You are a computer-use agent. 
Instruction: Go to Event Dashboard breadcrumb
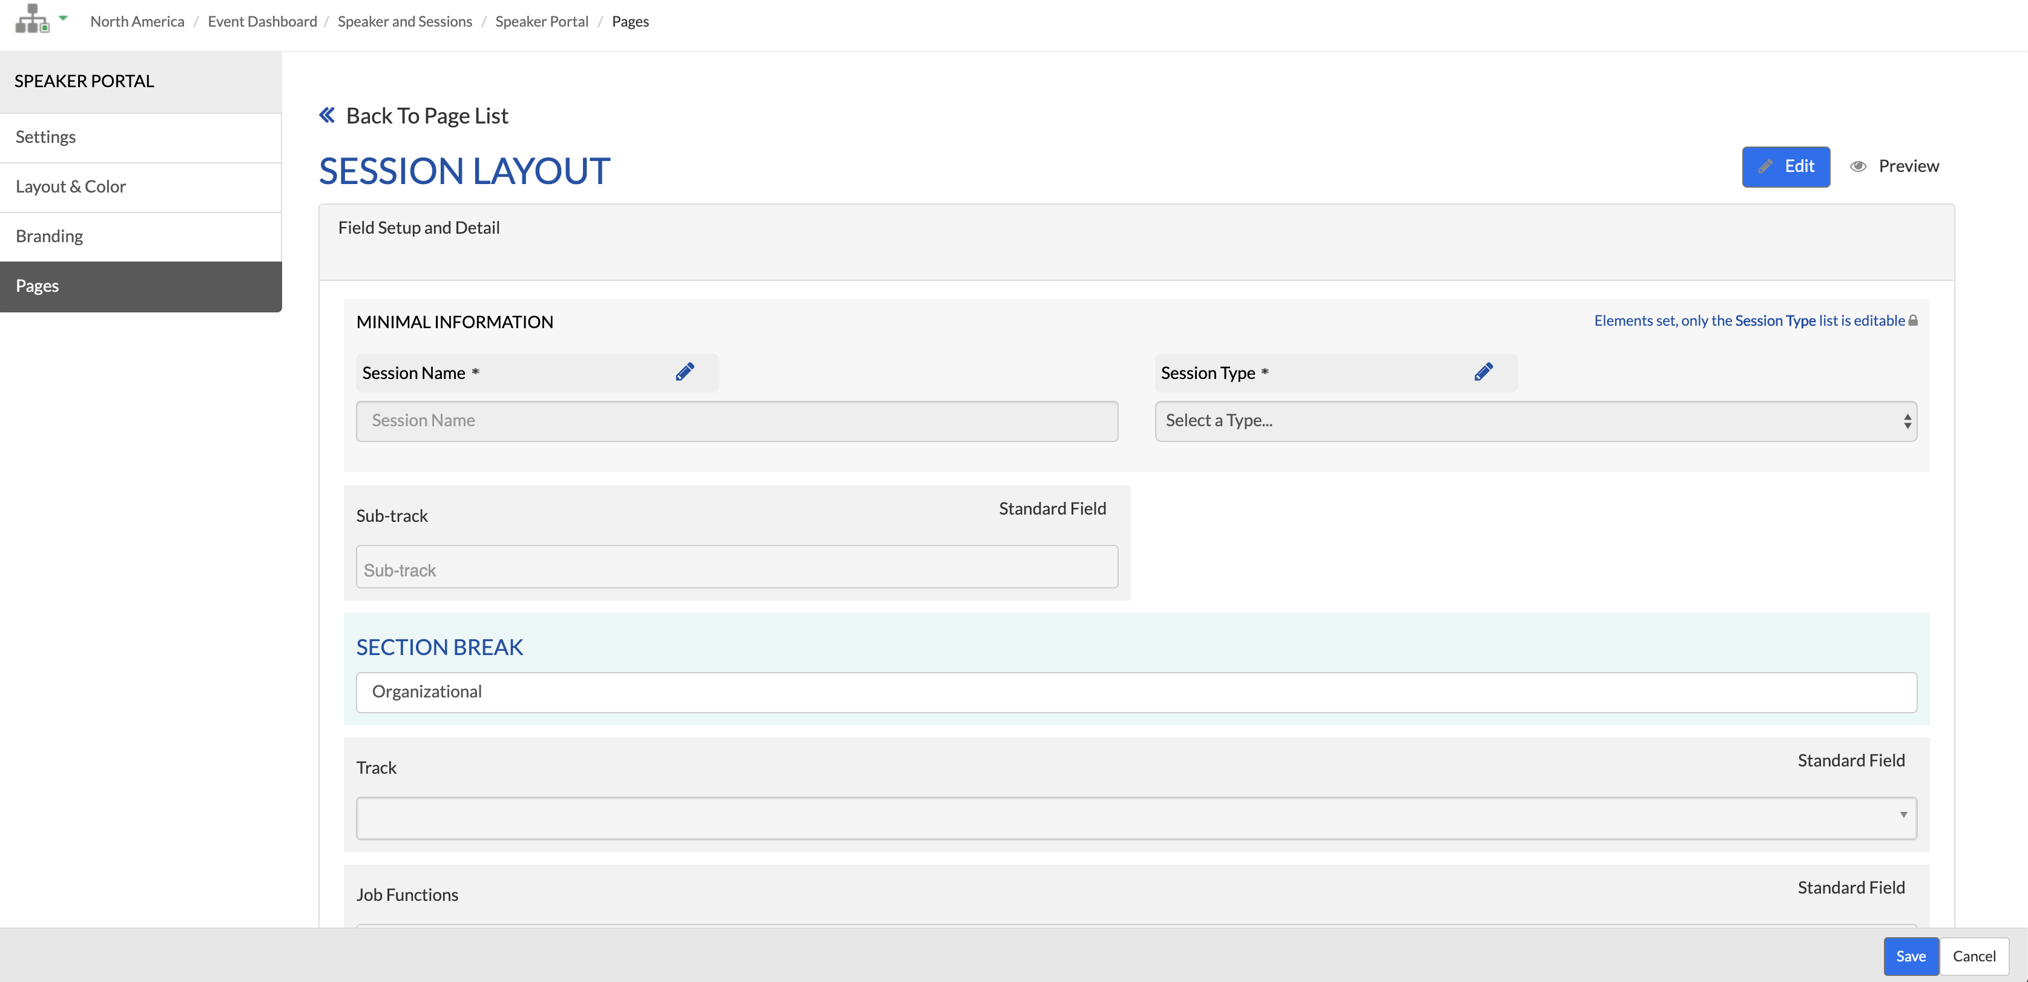(x=262, y=21)
